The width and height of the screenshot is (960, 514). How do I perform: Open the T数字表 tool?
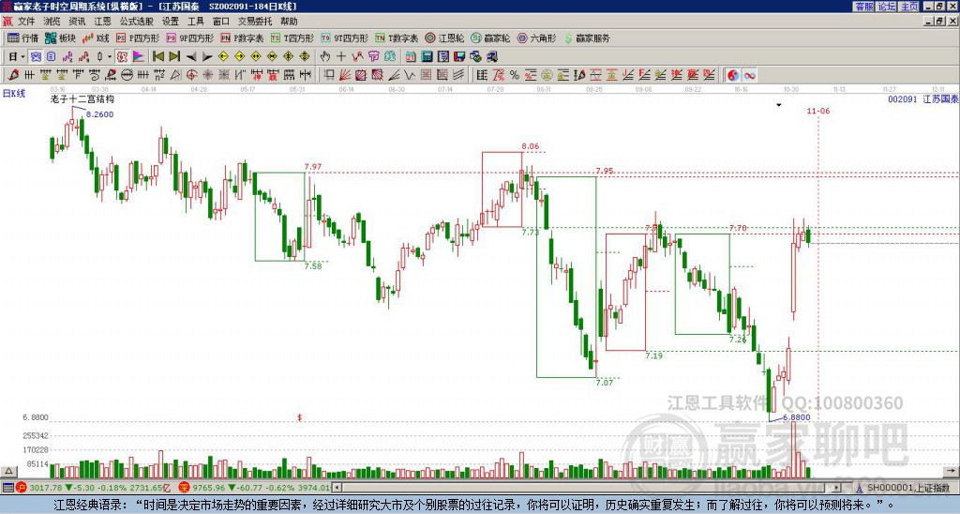coord(397,38)
